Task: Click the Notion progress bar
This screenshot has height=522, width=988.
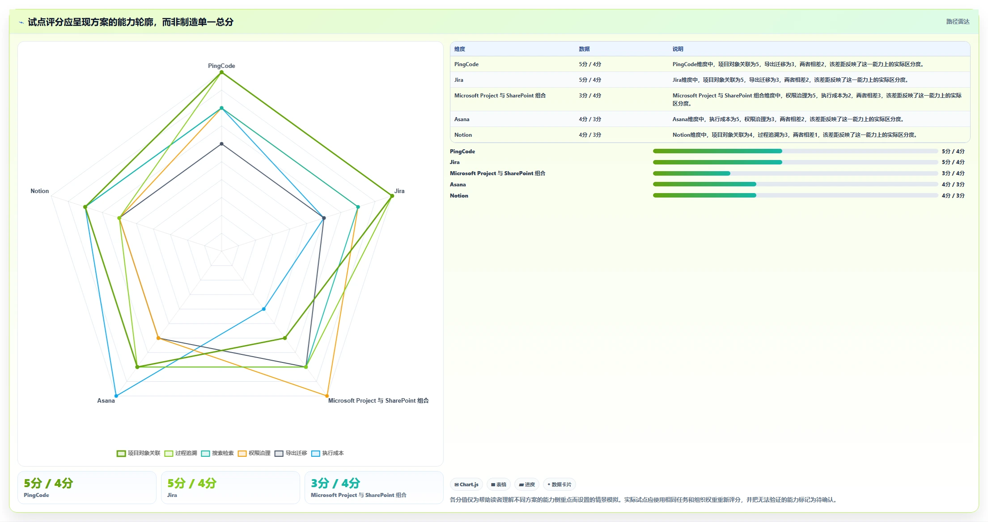Action: [795, 195]
